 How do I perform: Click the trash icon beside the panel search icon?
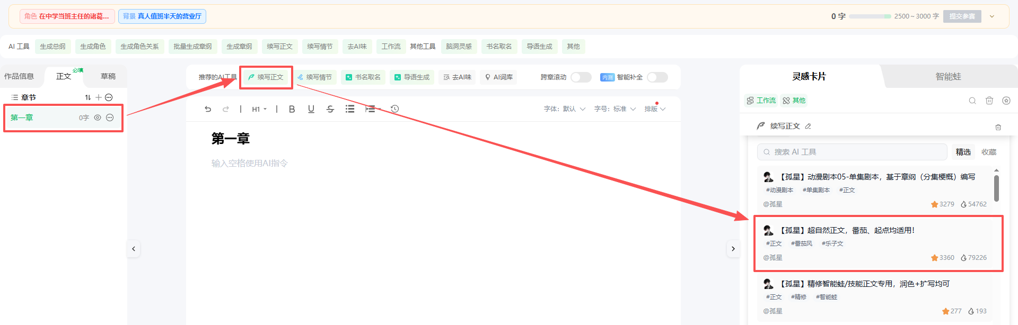click(989, 101)
